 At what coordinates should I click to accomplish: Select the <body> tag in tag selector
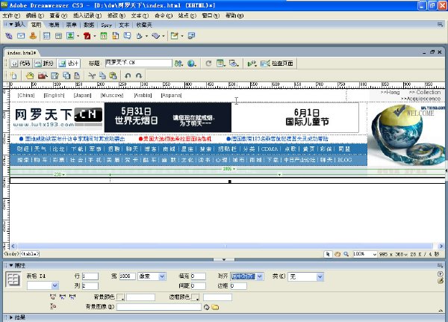coord(12,254)
